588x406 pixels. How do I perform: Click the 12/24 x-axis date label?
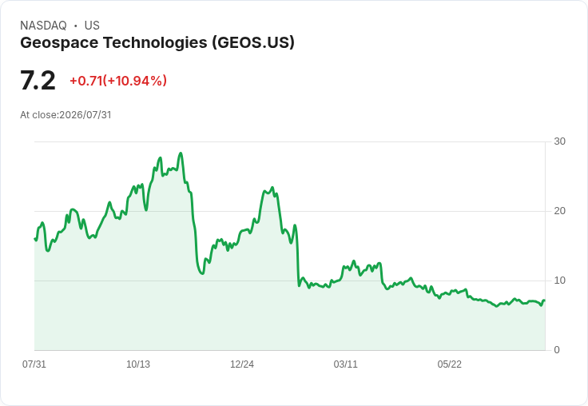click(x=242, y=364)
